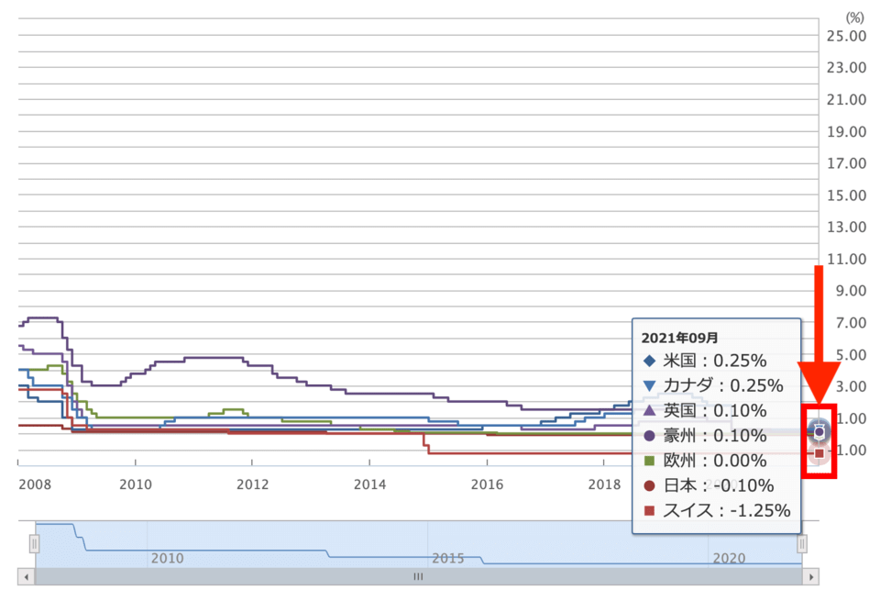The width and height of the screenshot is (880, 601).
Task: Click the left range handle of navigator
Action: 34,544
